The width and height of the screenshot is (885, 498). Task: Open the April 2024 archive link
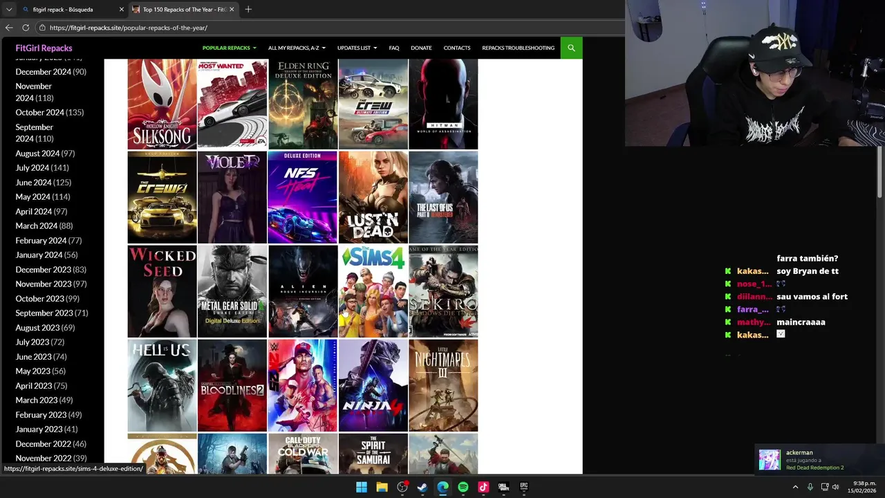33,211
